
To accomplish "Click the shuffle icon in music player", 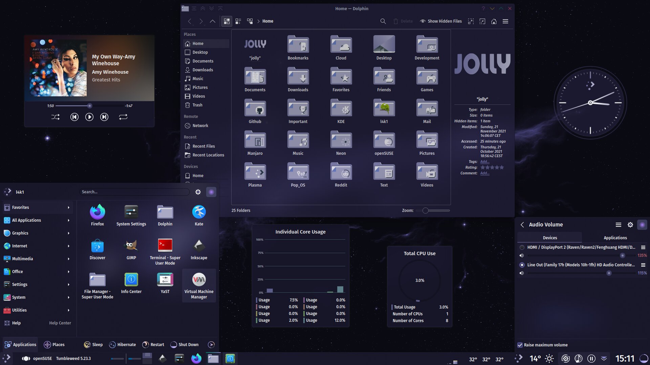I will 55,117.
